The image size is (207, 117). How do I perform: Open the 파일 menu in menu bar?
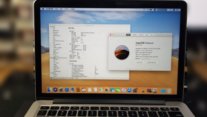[56, 9]
